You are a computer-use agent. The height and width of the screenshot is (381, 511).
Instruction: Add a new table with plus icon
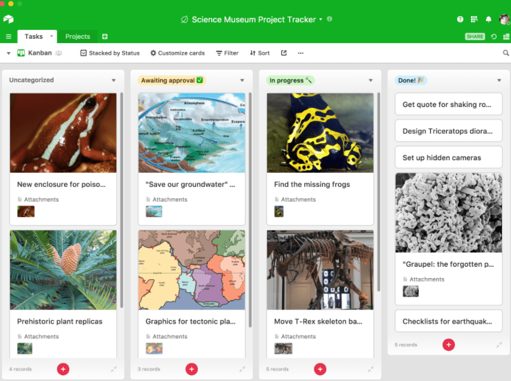[105, 36]
